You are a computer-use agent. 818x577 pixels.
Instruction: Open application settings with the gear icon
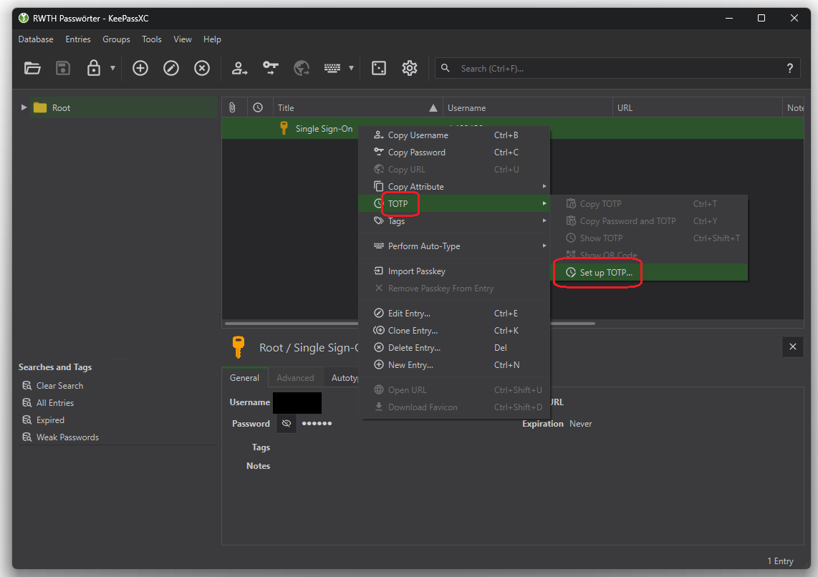tap(410, 68)
